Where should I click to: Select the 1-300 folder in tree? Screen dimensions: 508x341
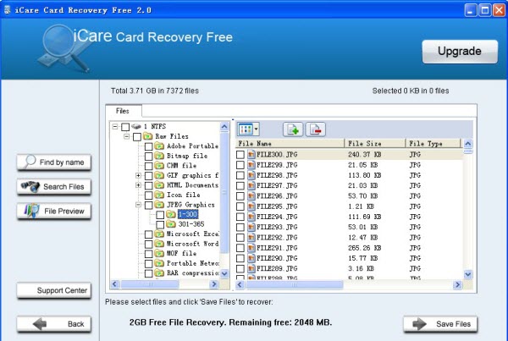click(x=188, y=214)
